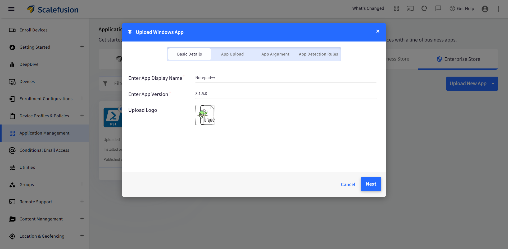Open the chat message icon in header
The image size is (508, 249).
tap(438, 8)
